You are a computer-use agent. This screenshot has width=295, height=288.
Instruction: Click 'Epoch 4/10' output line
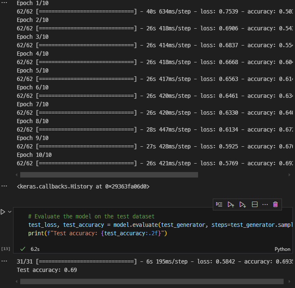(32, 54)
